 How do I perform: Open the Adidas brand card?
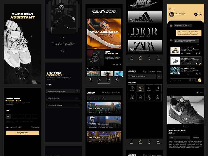tap(145, 17)
